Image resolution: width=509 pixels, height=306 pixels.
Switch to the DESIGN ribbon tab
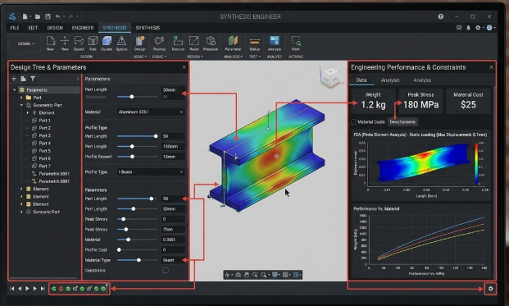55,28
